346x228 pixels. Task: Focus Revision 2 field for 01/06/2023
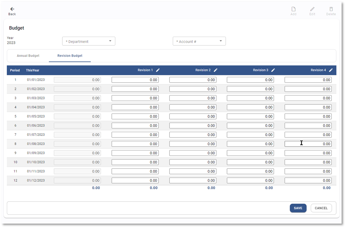click(x=192, y=126)
